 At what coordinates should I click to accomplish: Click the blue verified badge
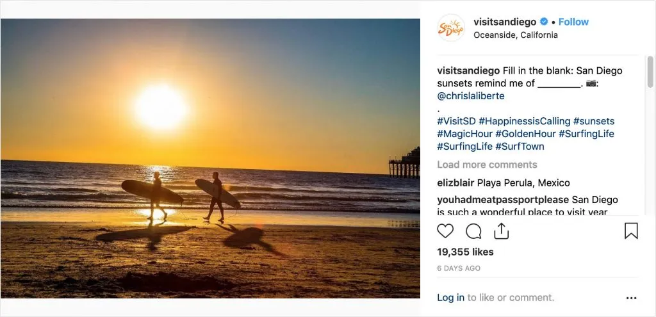[544, 22]
